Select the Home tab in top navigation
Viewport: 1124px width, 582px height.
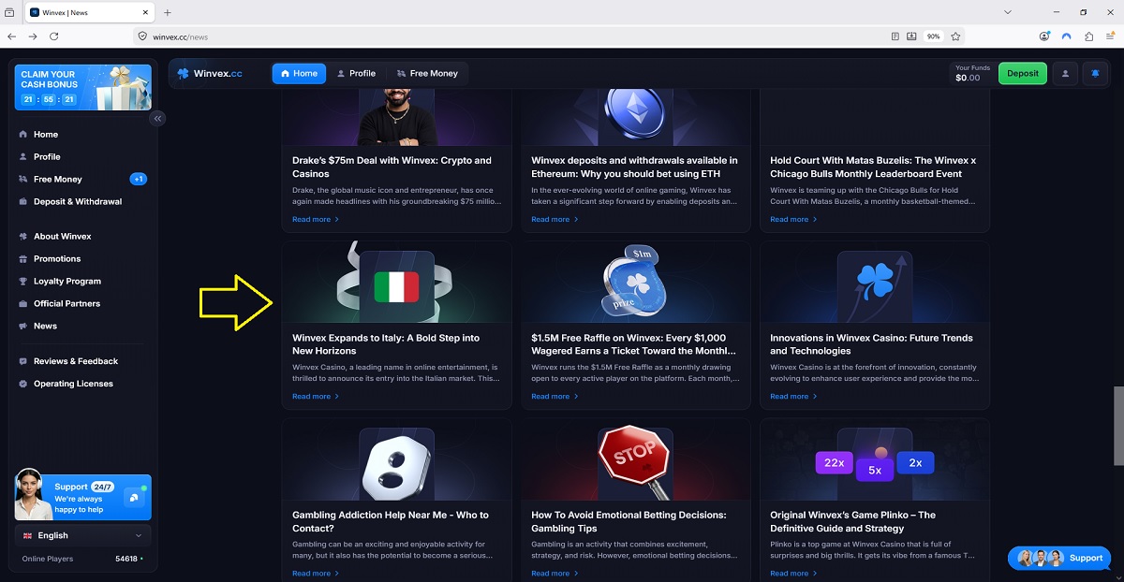[299, 73]
